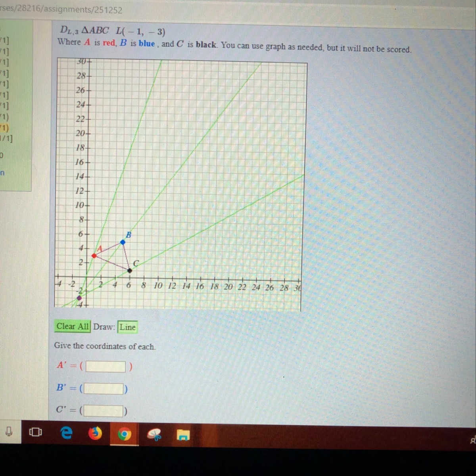Click the 'Draw:' label
Image resolution: width=476 pixels, height=476 pixels.
pos(104,327)
